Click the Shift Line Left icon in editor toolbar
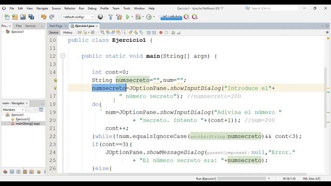The image size is (331, 186). (x=148, y=33)
